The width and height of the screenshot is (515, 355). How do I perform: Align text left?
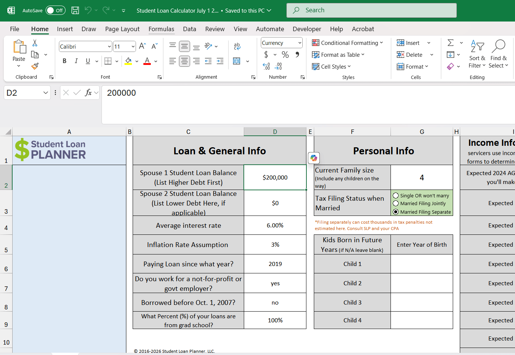tap(173, 61)
